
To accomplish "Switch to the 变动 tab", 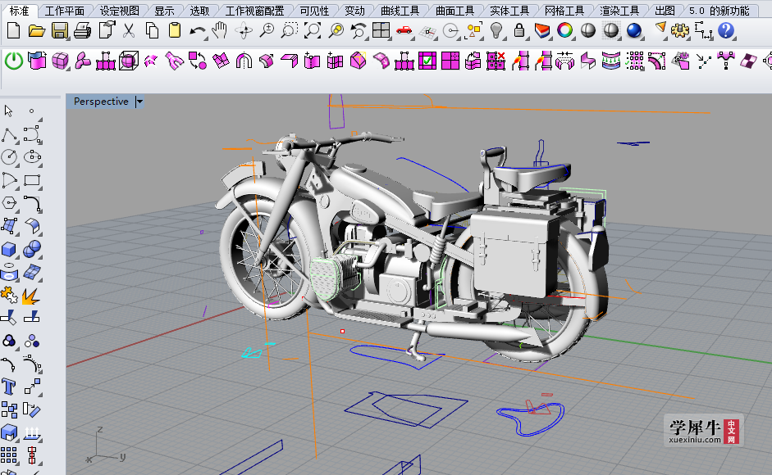I will (x=354, y=11).
